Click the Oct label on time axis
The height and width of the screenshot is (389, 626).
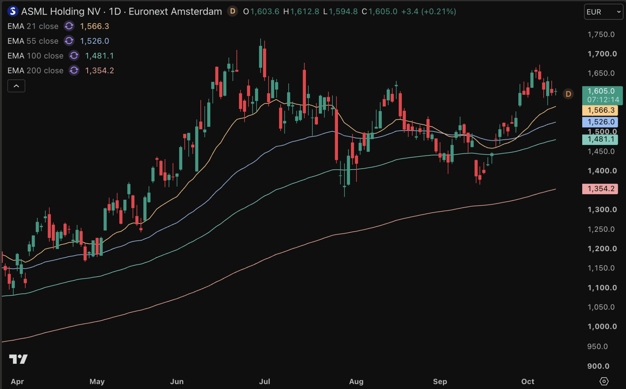(x=528, y=381)
